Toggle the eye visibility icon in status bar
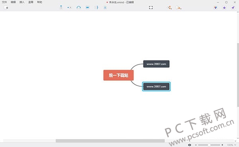The image size is (239, 147). [190, 145]
